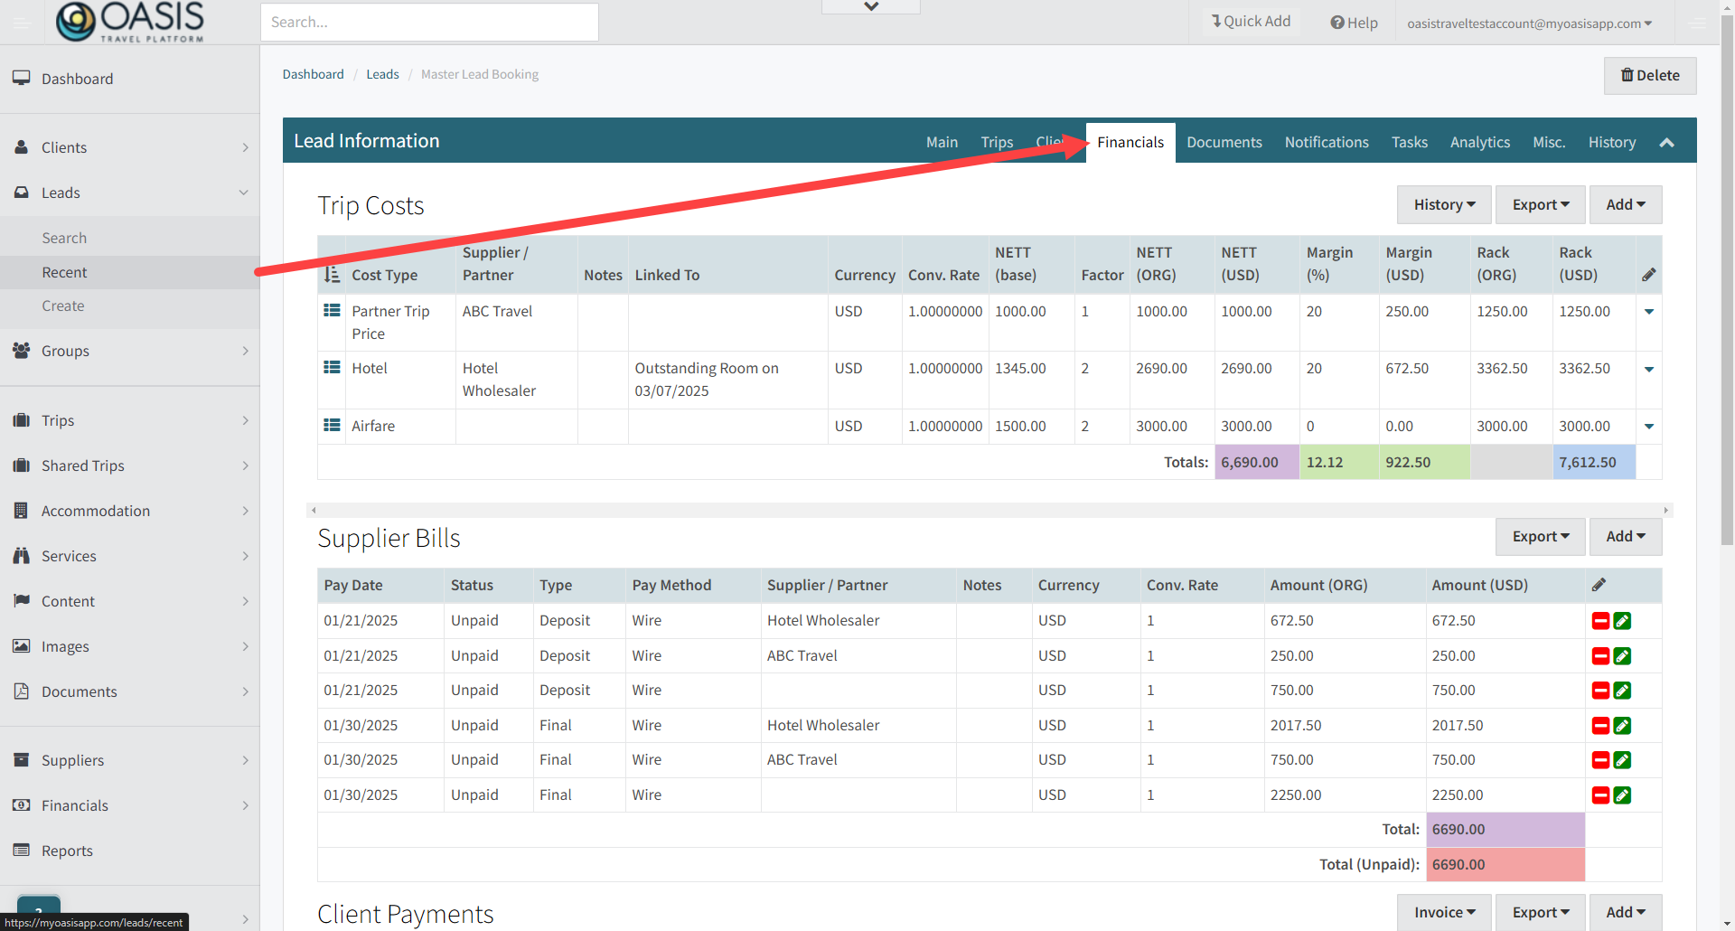Click the Suppliers archive icon
Viewport: 1735px width, 931px height.
21,760
